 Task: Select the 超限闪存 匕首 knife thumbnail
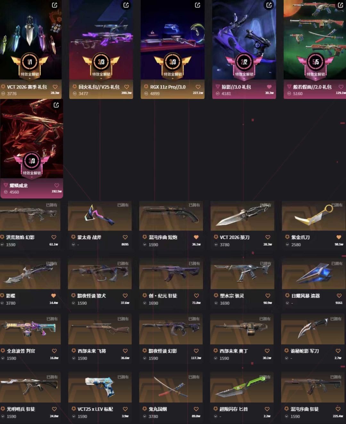[242, 387]
